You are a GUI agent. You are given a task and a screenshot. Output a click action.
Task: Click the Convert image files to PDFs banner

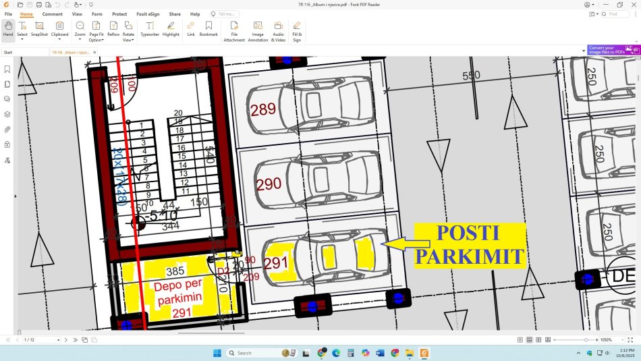point(610,50)
